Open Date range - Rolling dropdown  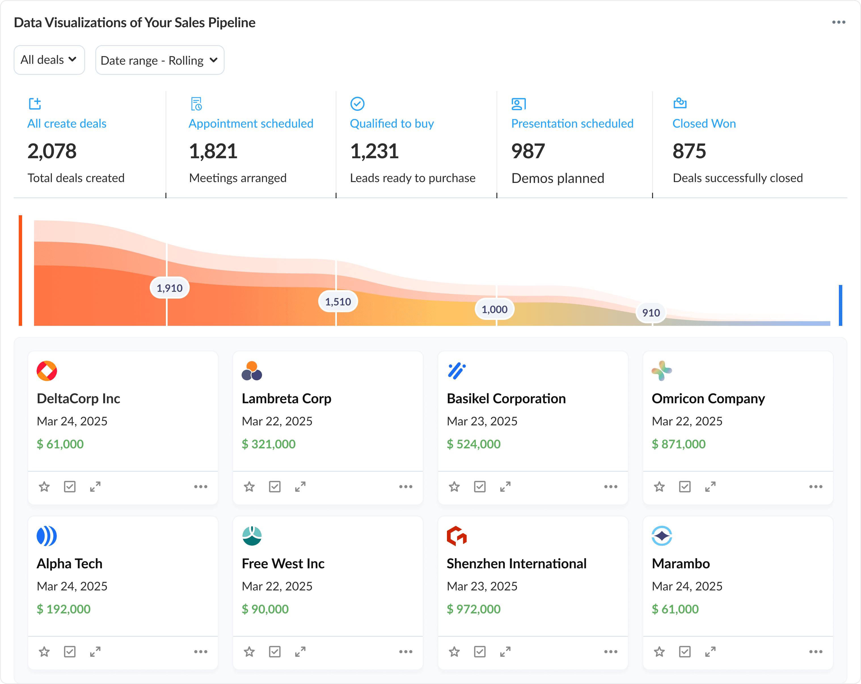pyautogui.click(x=159, y=60)
